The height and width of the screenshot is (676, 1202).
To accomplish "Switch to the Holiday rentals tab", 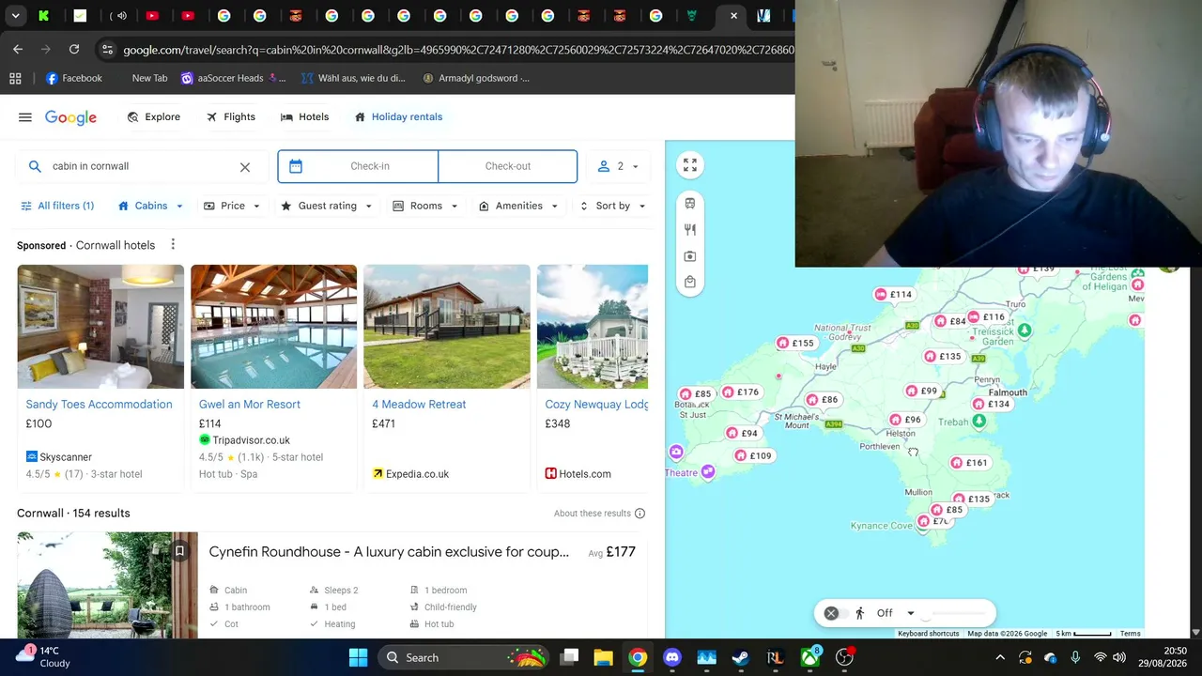I will click(x=398, y=117).
